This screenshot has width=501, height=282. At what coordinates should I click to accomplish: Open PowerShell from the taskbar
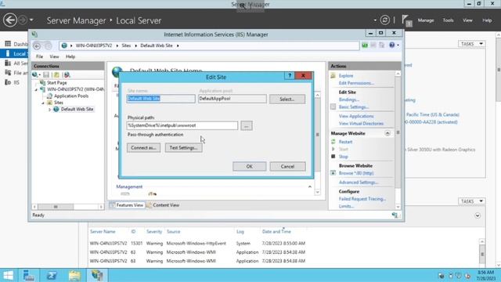52,275
